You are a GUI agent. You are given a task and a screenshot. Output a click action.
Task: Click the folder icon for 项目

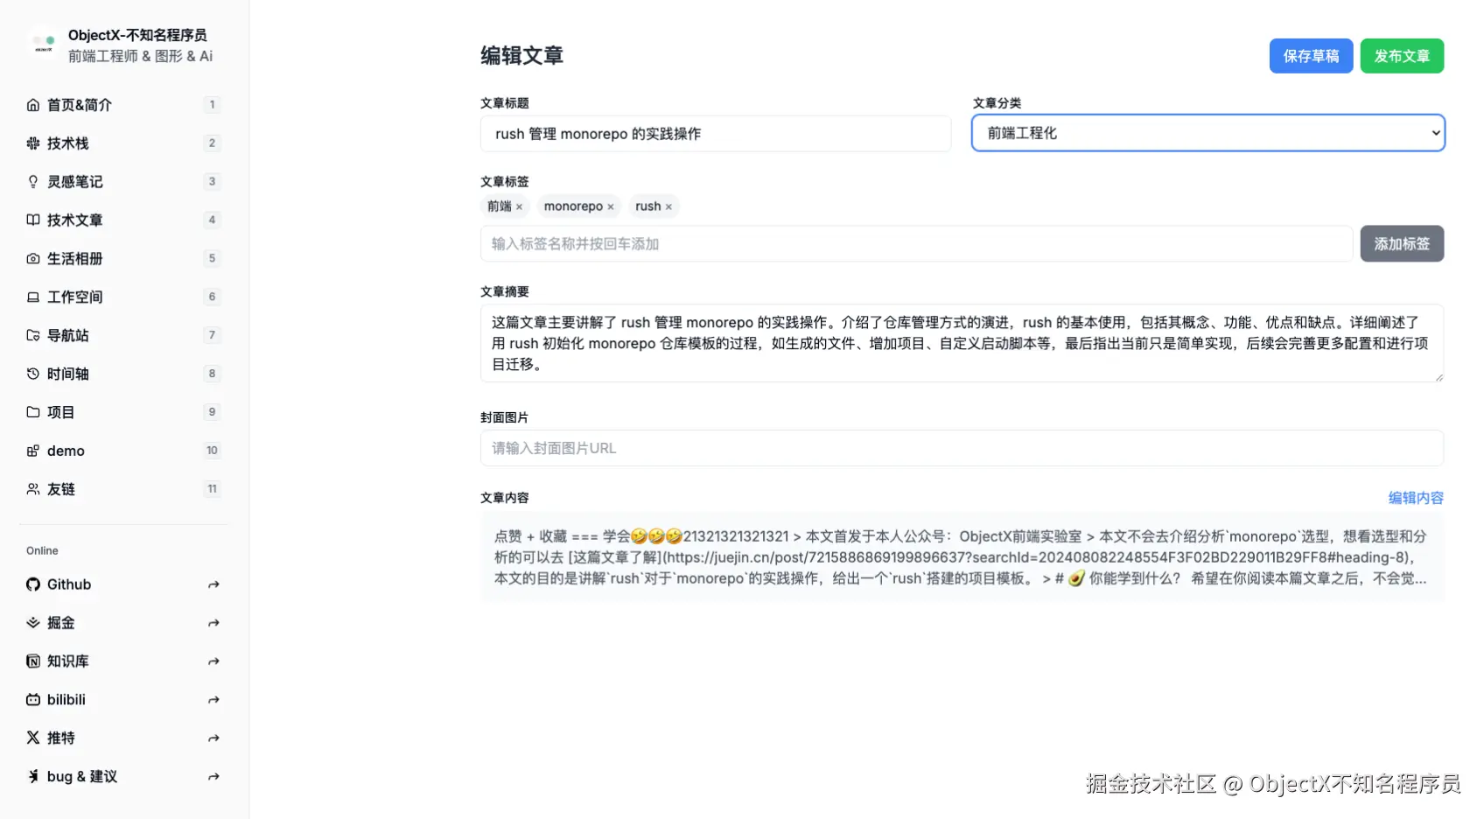(x=33, y=412)
